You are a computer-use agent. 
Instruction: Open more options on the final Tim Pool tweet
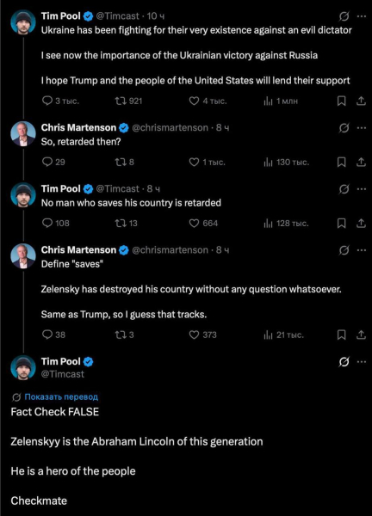[x=362, y=362]
